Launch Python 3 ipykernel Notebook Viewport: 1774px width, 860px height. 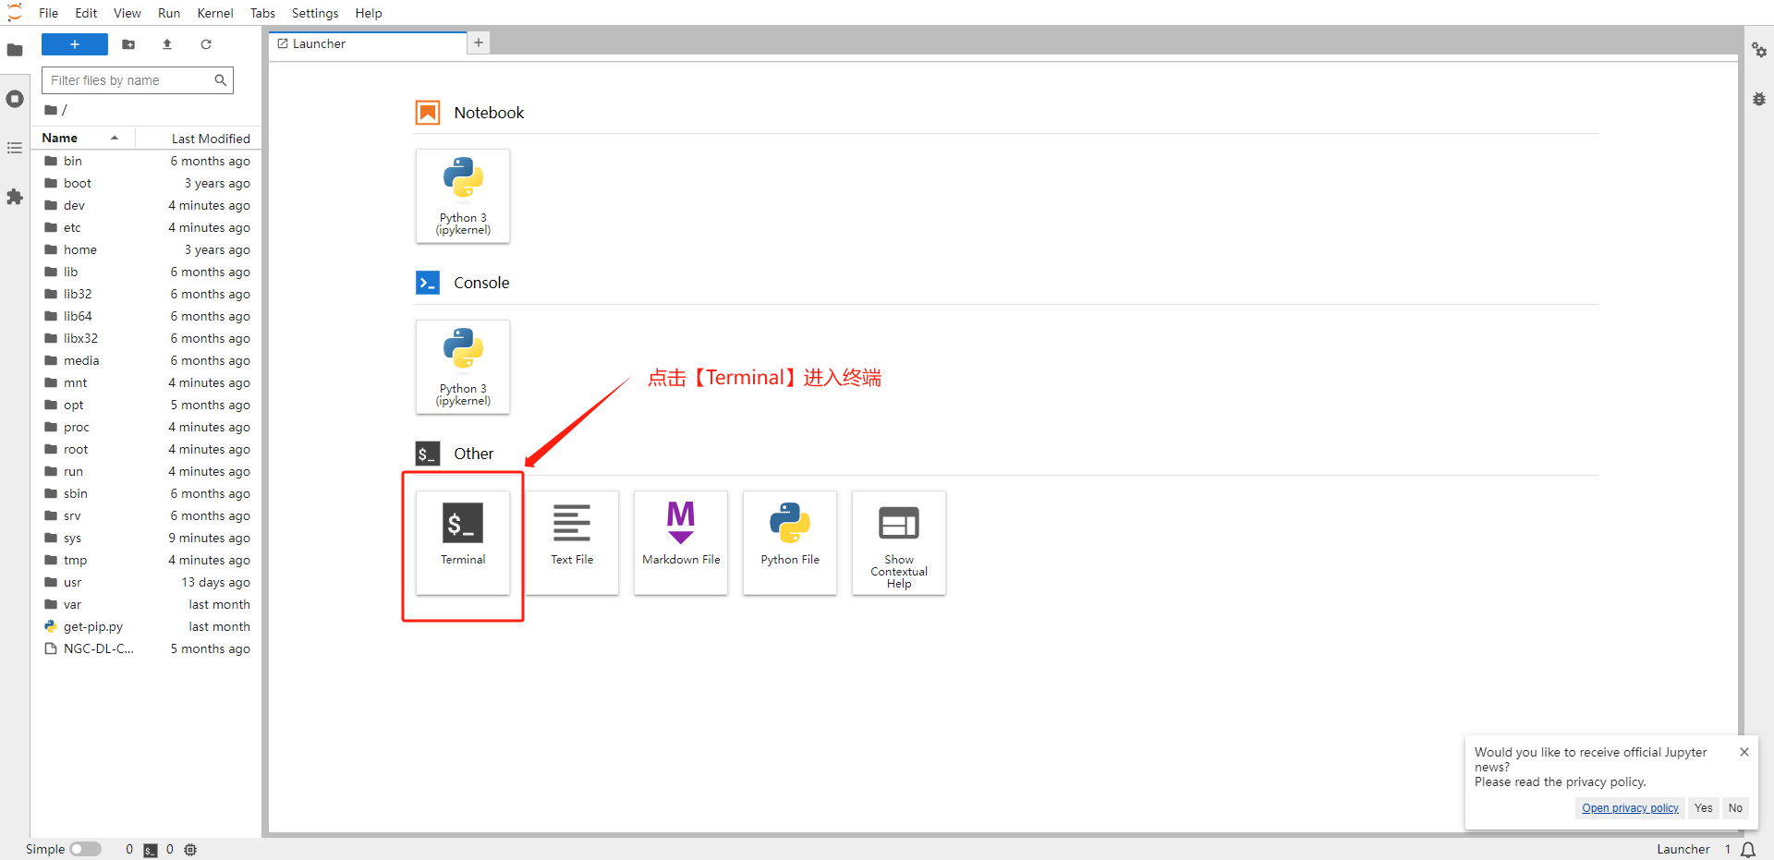pyautogui.click(x=463, y=196)
